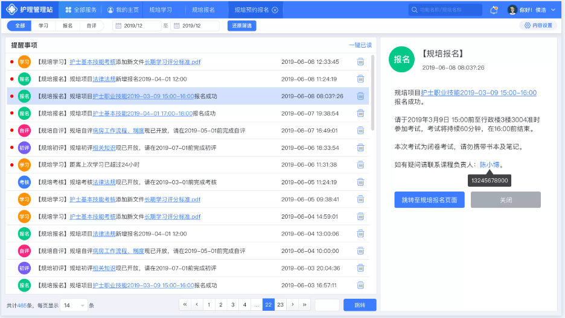Delete the 2019-06-06 11:31:38 reminder
The height and width of the screenshot is (318, 565).
click(x=360, y=165)
